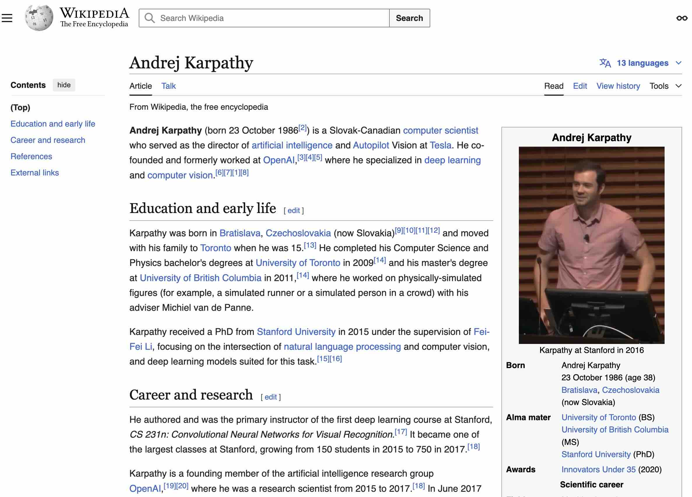The height and width of the screenshot is (497, 692).
Task: Open Wikipedia wordmark home link
Action: click(94, 17)
